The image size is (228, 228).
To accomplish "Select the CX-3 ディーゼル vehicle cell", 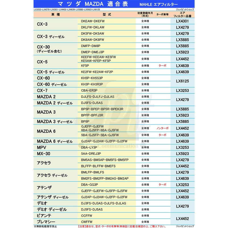I will (x=56, y=36).
